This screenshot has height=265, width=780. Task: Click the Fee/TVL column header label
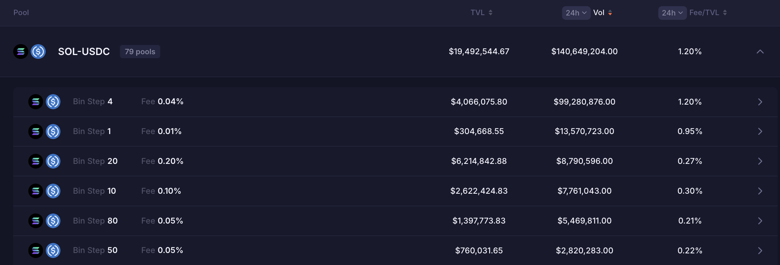(704, 13)
